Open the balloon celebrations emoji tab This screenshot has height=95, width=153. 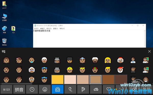tap(70, 89)
